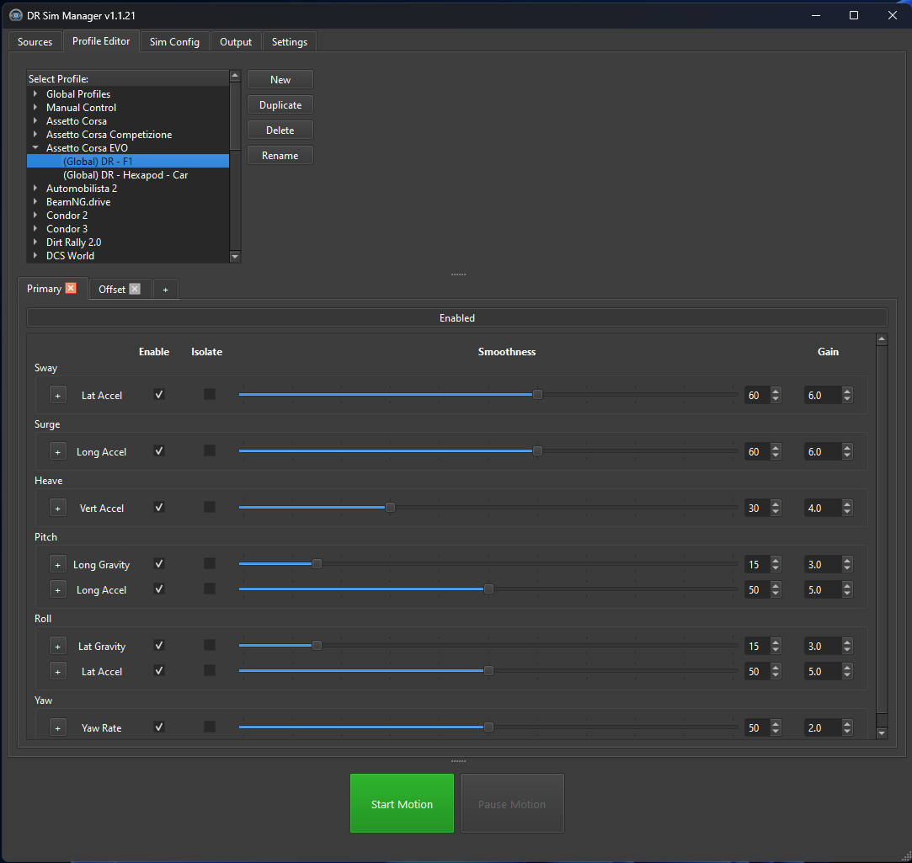Close the Primary tab with red X

[x=71, y=289]
